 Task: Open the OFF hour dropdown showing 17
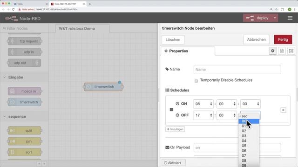point(203,115)
